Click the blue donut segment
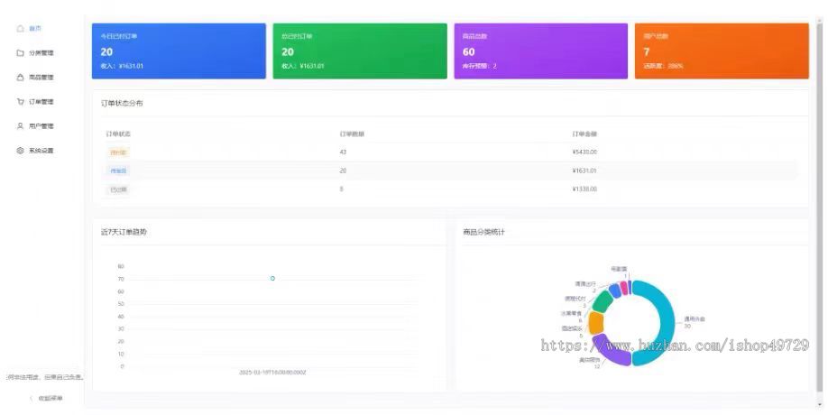Screen dimensions: 828x415 coord(614,290)
